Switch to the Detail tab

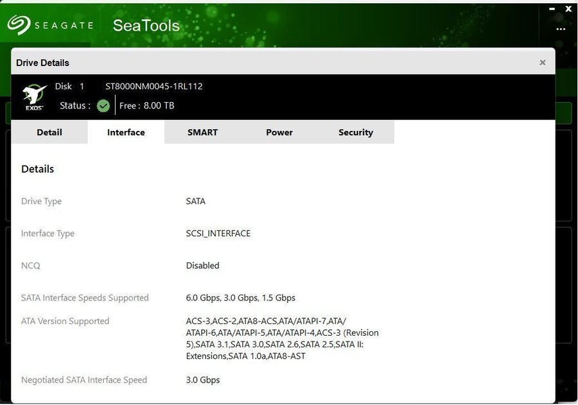(x=49, y=132)
